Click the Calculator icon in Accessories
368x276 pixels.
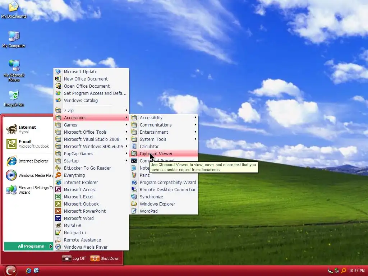coord(134,147)
